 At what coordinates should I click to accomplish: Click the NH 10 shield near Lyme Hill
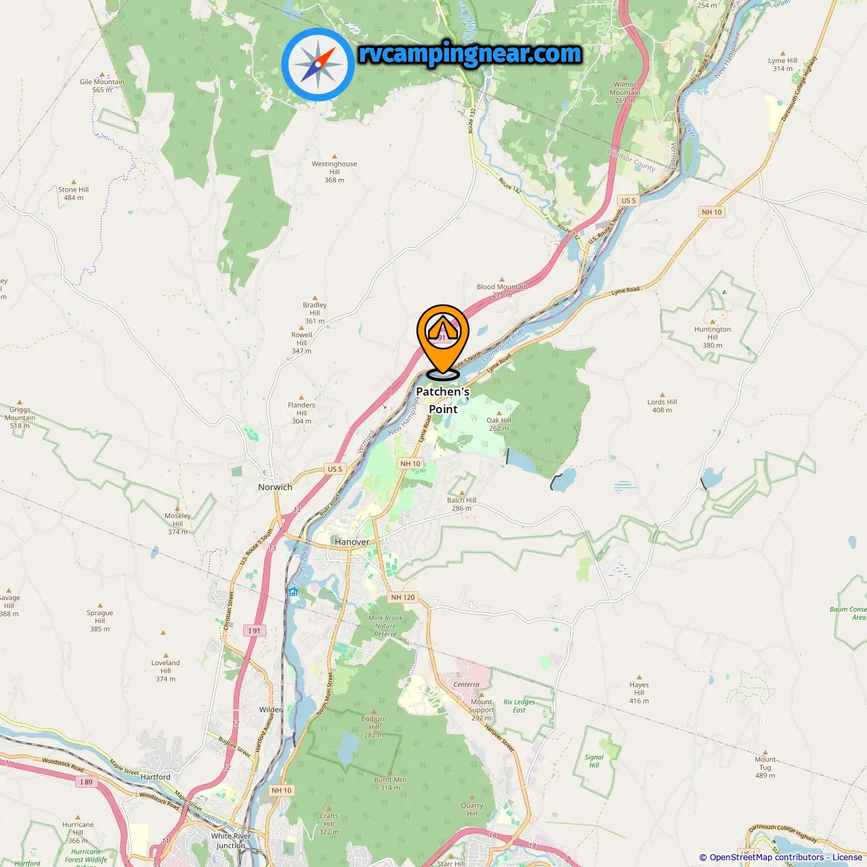(x=712, y=212)
